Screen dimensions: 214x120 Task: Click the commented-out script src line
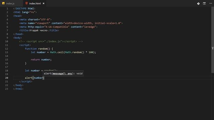[51, 41]
